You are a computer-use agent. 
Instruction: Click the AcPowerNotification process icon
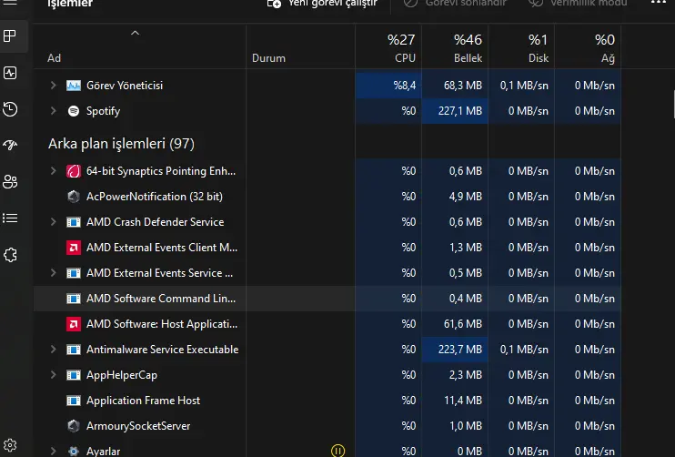74,197
